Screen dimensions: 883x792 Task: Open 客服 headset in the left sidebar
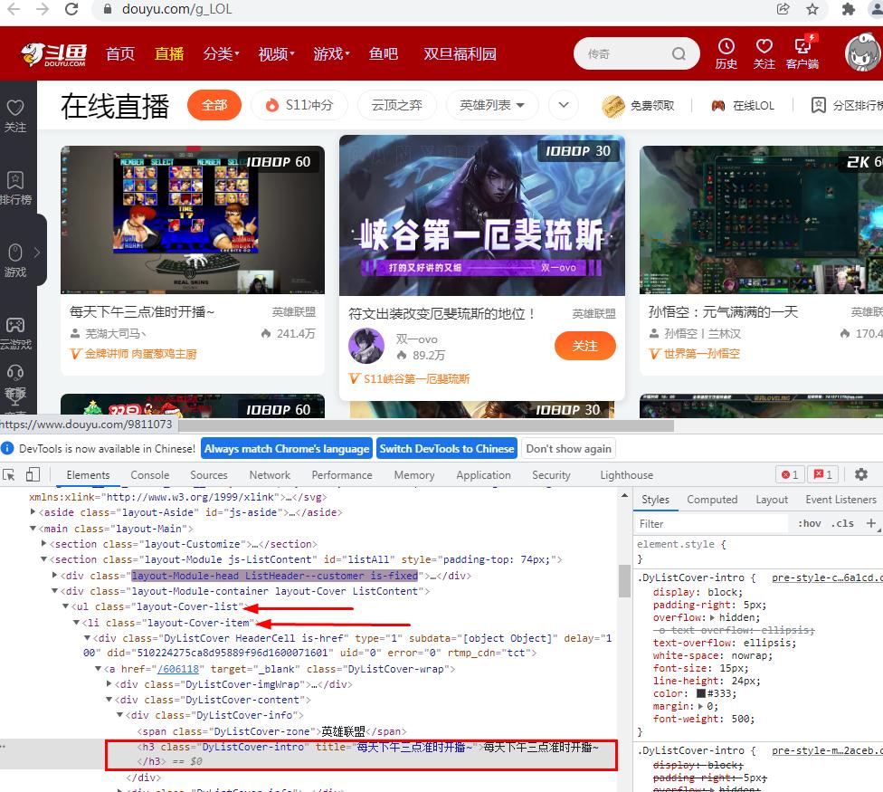[x=15, y=383]
